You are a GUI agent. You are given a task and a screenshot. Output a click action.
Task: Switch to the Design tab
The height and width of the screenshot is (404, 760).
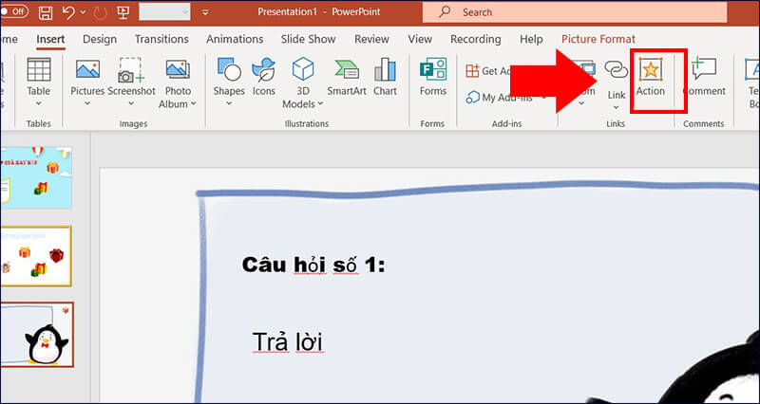tap(100, 39)
